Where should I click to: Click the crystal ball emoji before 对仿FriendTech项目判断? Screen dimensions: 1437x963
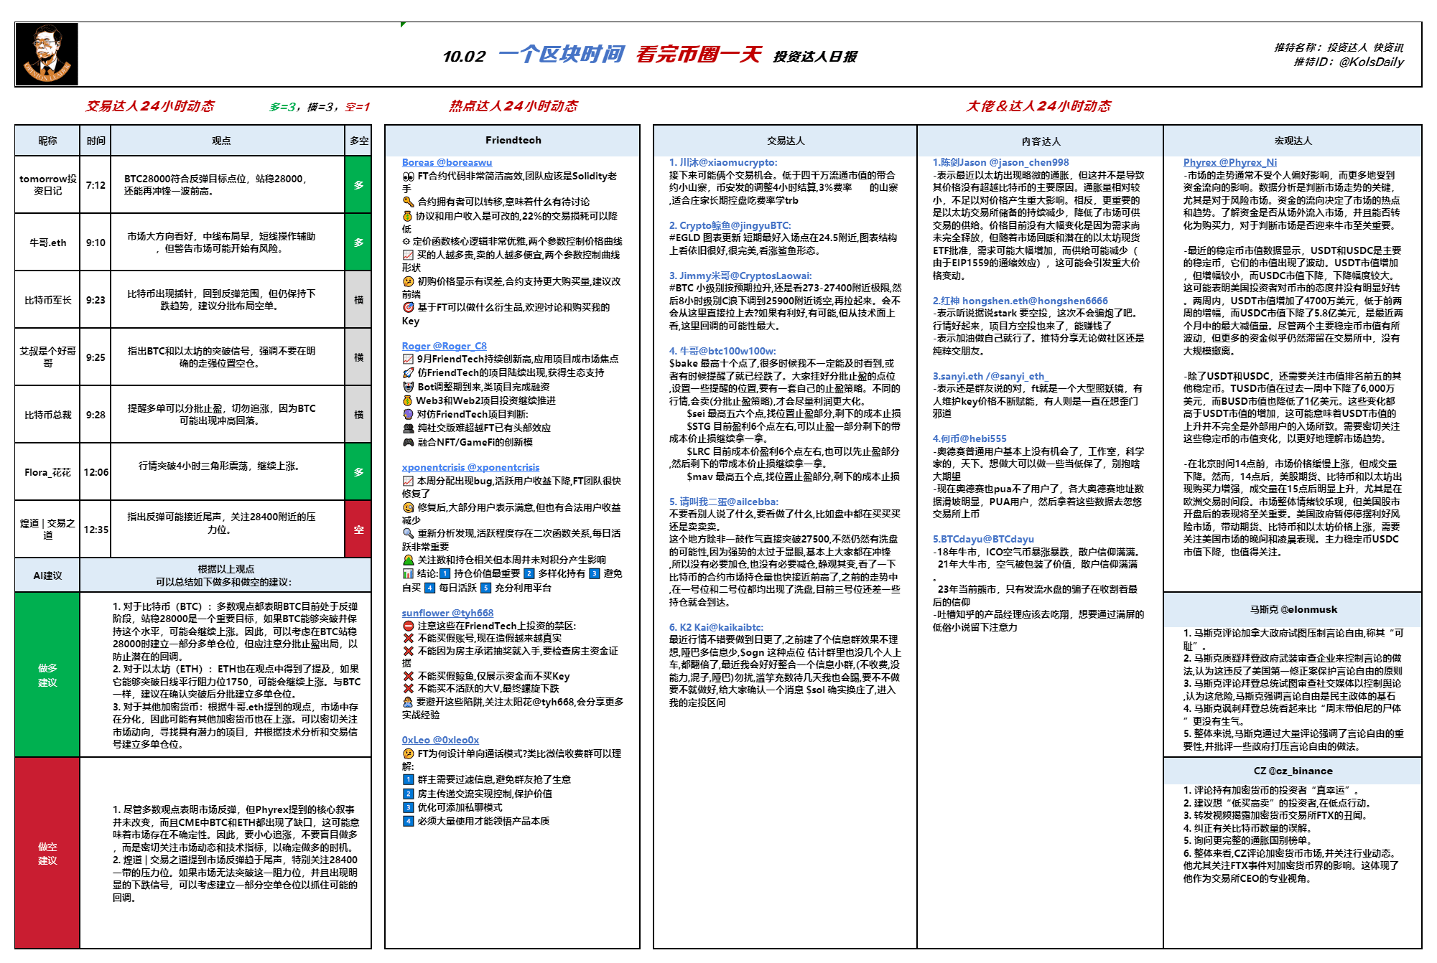408,414
